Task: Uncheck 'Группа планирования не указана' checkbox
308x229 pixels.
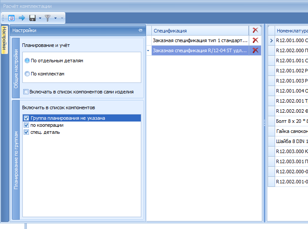Action: pyautogui.click(x=26, y=118)
